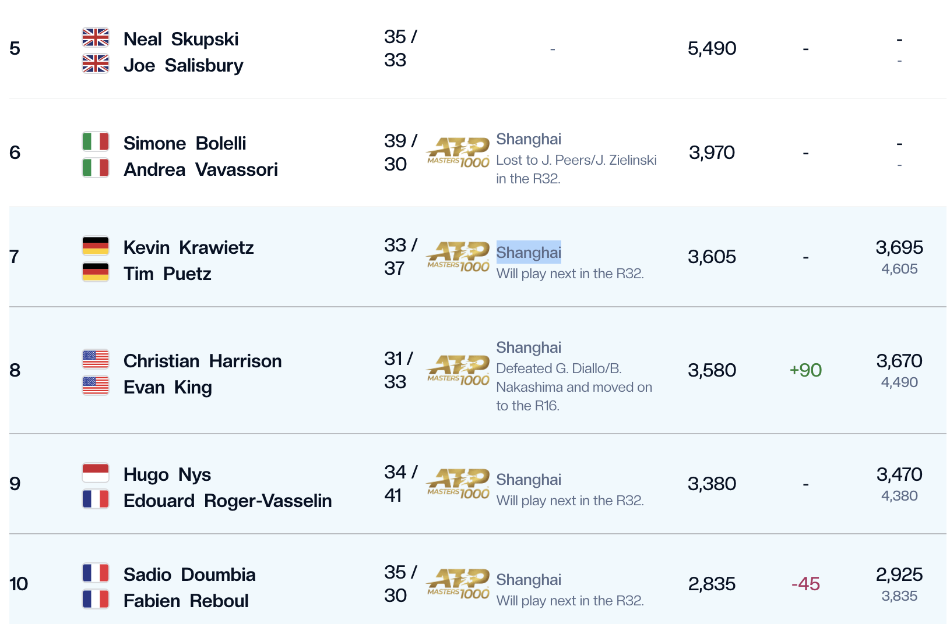Click highlighted Shanghai link in Krawietz row
This screenshot has height=624, width=950.
coord(529,253)
